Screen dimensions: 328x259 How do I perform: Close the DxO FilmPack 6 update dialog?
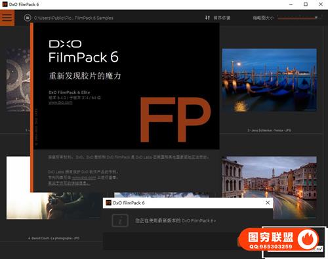(x=268, y=203)
